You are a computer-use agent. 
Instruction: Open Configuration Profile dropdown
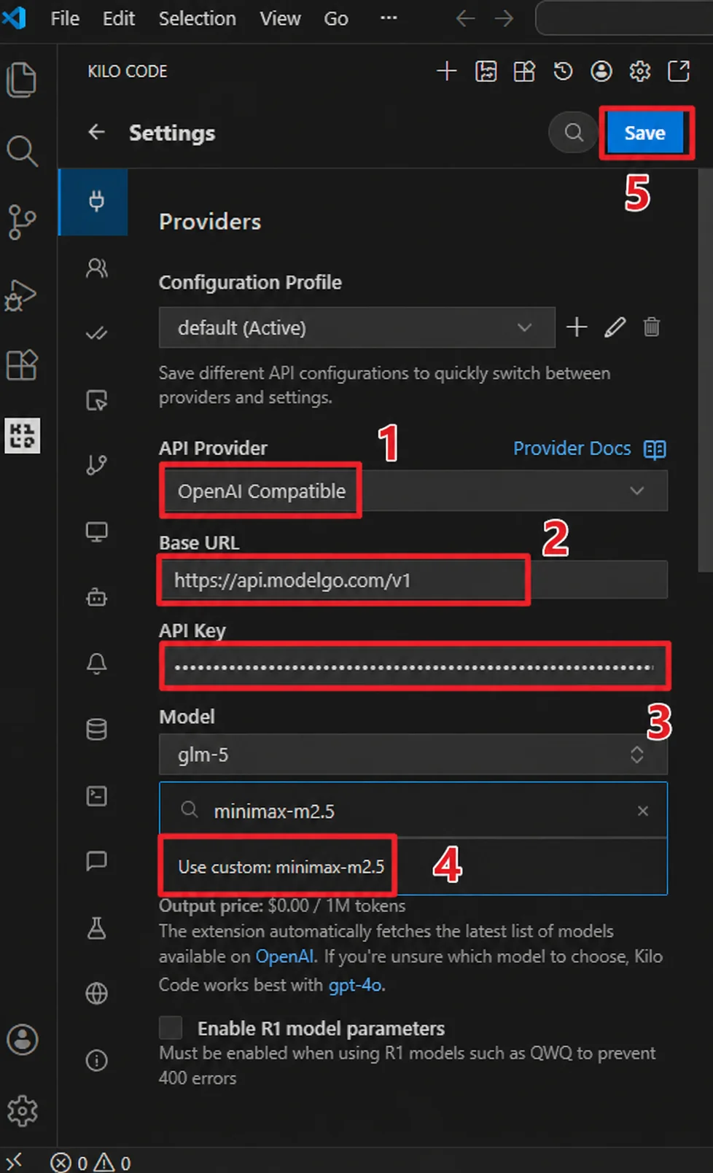pyautogui.click(x=357, y=327)
